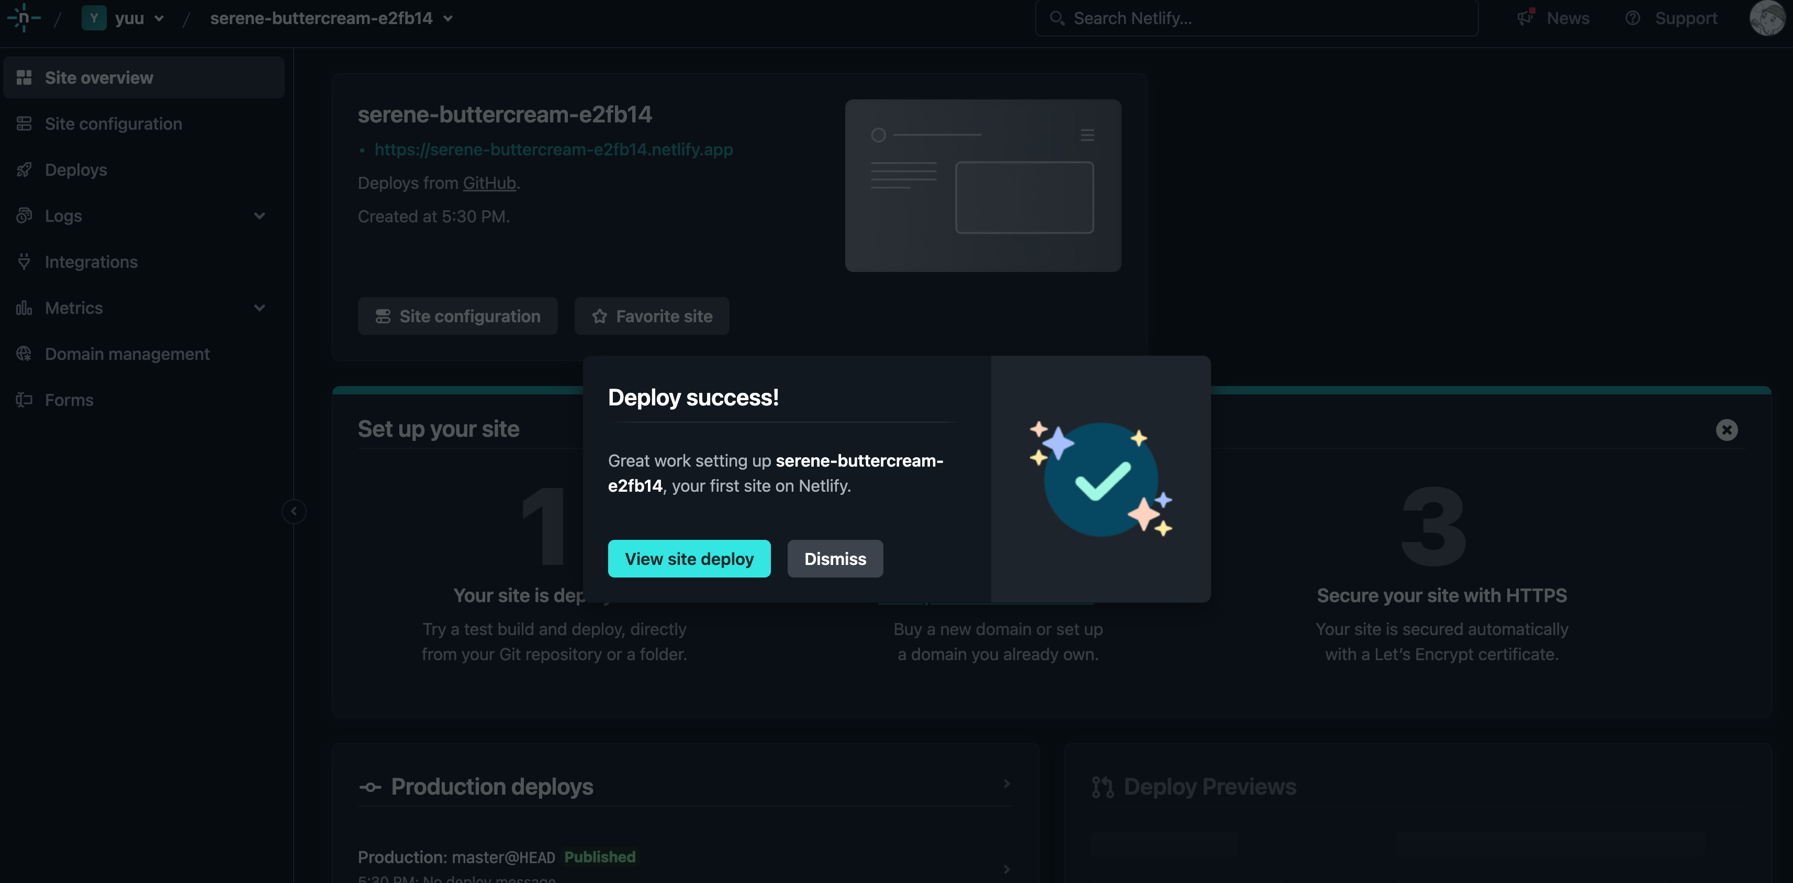
Task: Click View site deploy button
Action: [x=689, y=559]
